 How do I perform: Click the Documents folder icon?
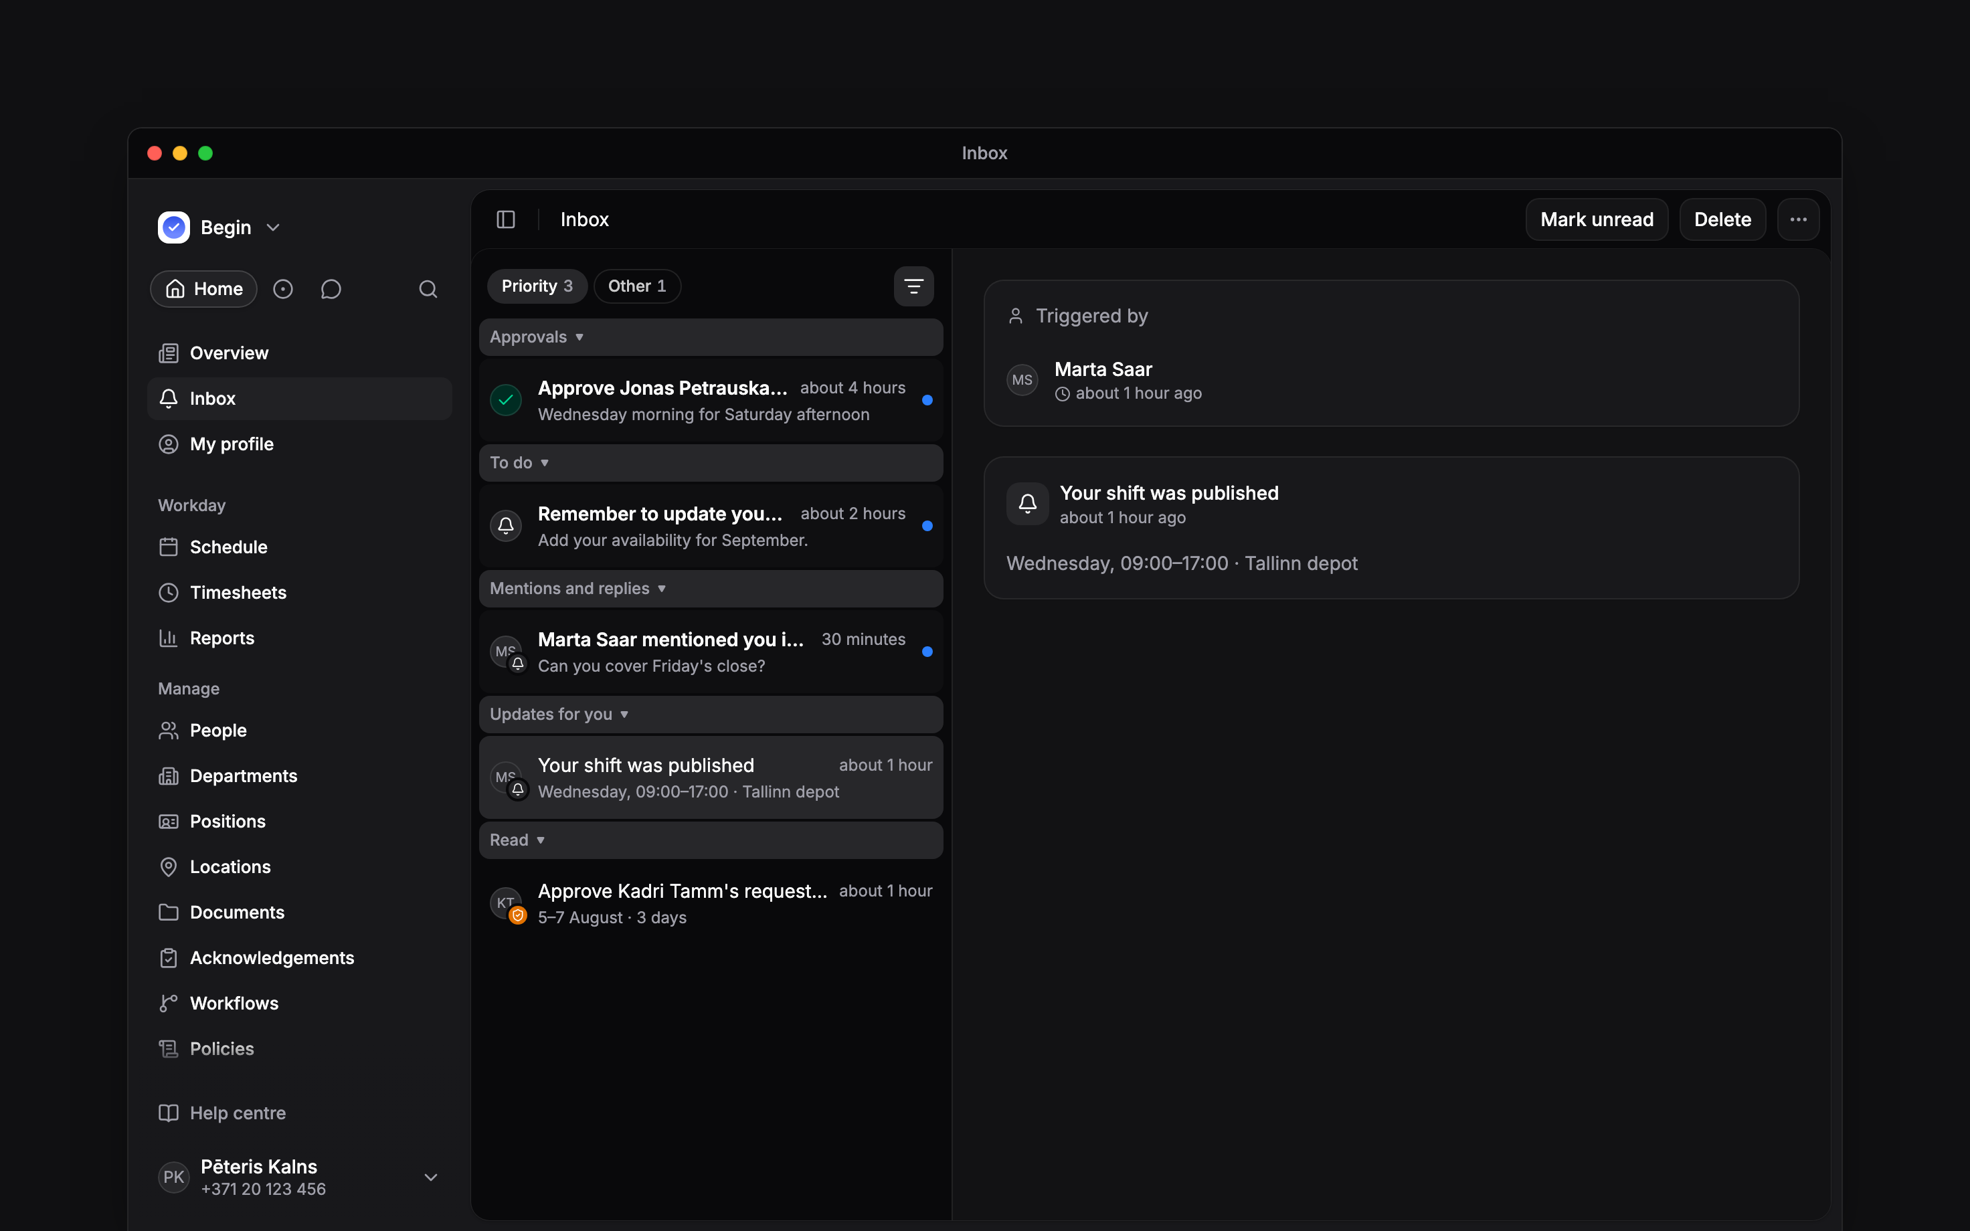169,913
